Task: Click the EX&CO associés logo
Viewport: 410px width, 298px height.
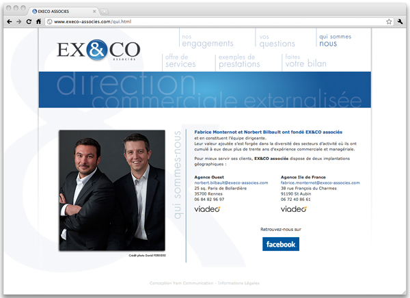Action: tap(98, 50)
